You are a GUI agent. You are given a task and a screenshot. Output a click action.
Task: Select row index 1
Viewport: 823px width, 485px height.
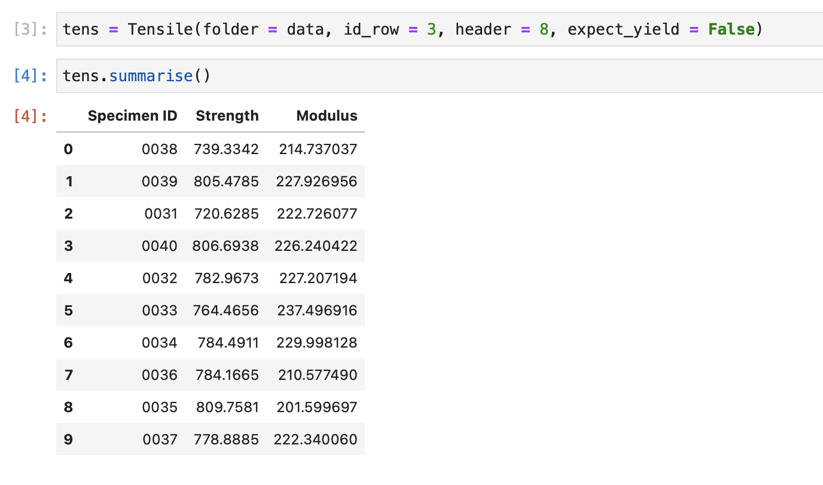tap(69, 181)
